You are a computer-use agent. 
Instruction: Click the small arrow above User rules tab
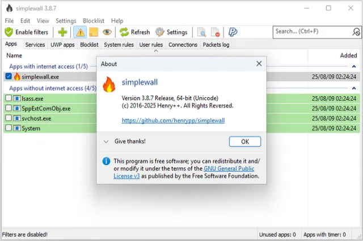[156, 51]
